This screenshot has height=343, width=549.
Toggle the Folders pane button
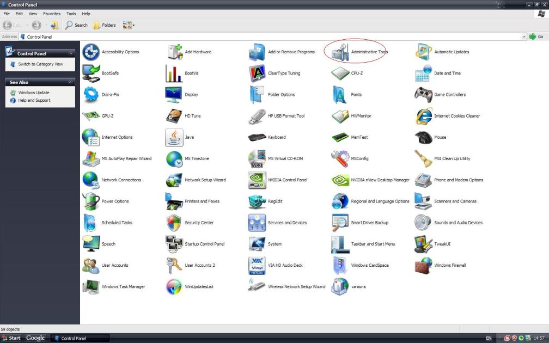105,25
